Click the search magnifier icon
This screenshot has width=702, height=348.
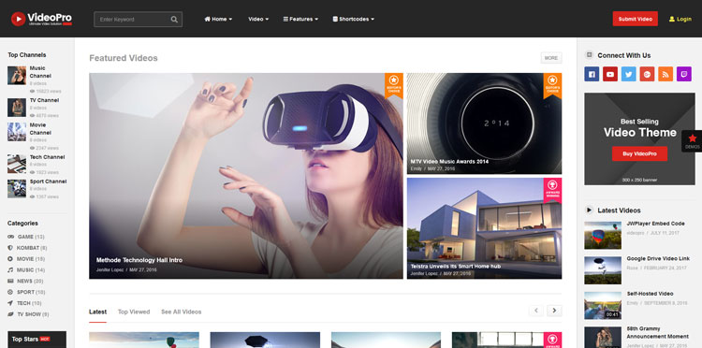(174, 20)
